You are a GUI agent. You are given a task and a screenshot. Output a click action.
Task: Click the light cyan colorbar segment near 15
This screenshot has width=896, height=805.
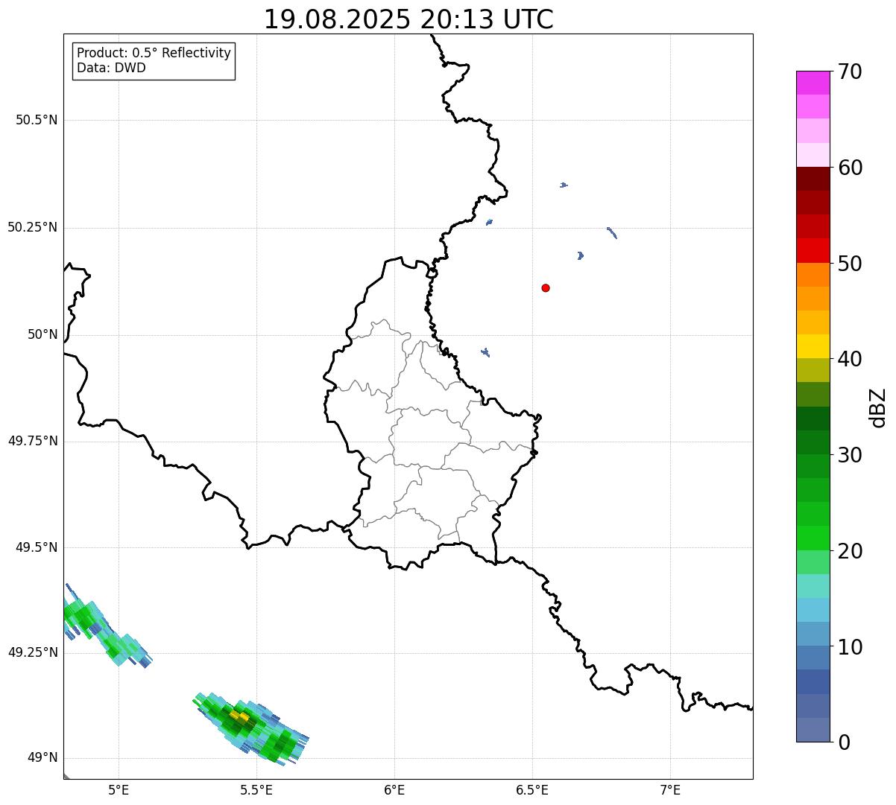813,586
